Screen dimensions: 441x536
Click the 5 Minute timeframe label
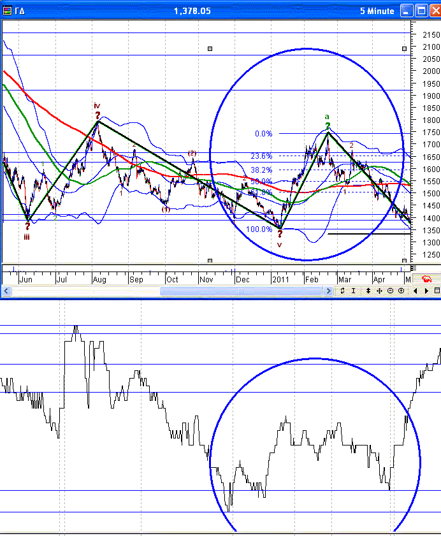[377, 11]
